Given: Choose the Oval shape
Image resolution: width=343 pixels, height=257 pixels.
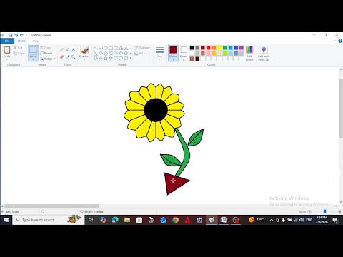Looking at the screenshot, I should (106, 48).
